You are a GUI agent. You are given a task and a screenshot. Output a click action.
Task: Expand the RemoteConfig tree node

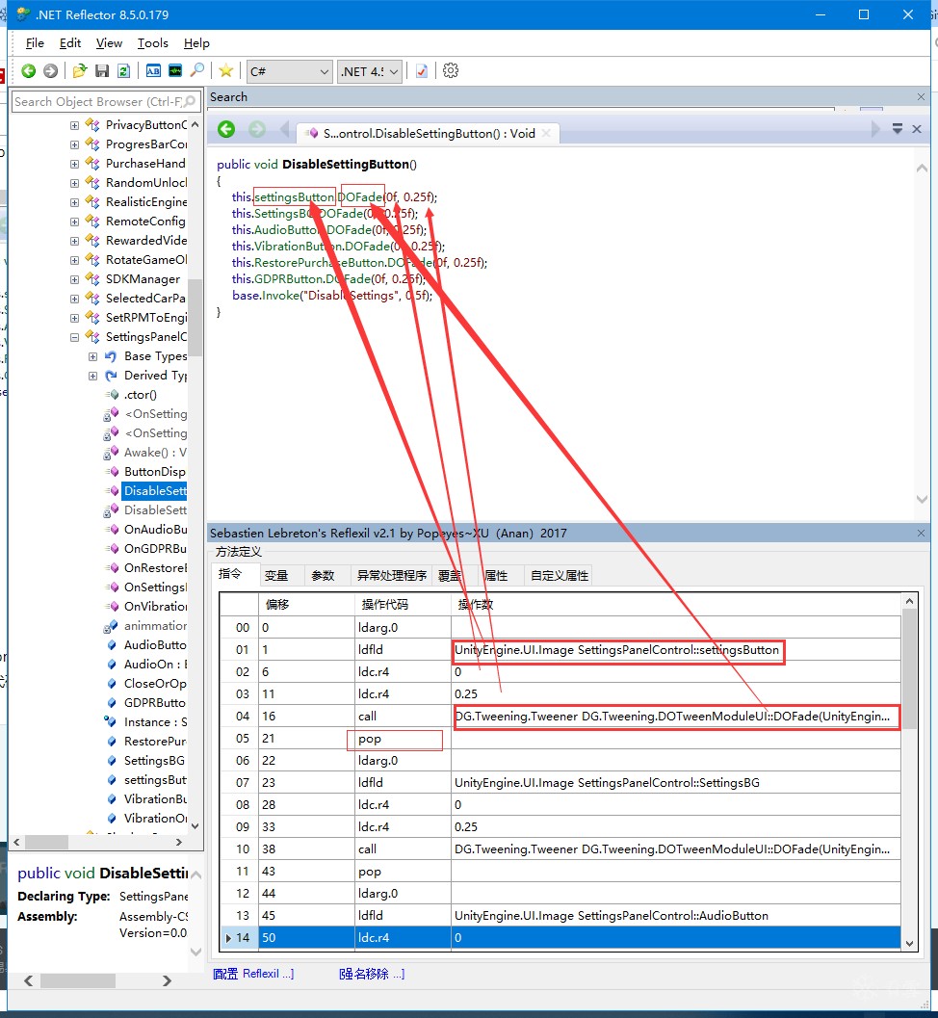click(74, 222)
